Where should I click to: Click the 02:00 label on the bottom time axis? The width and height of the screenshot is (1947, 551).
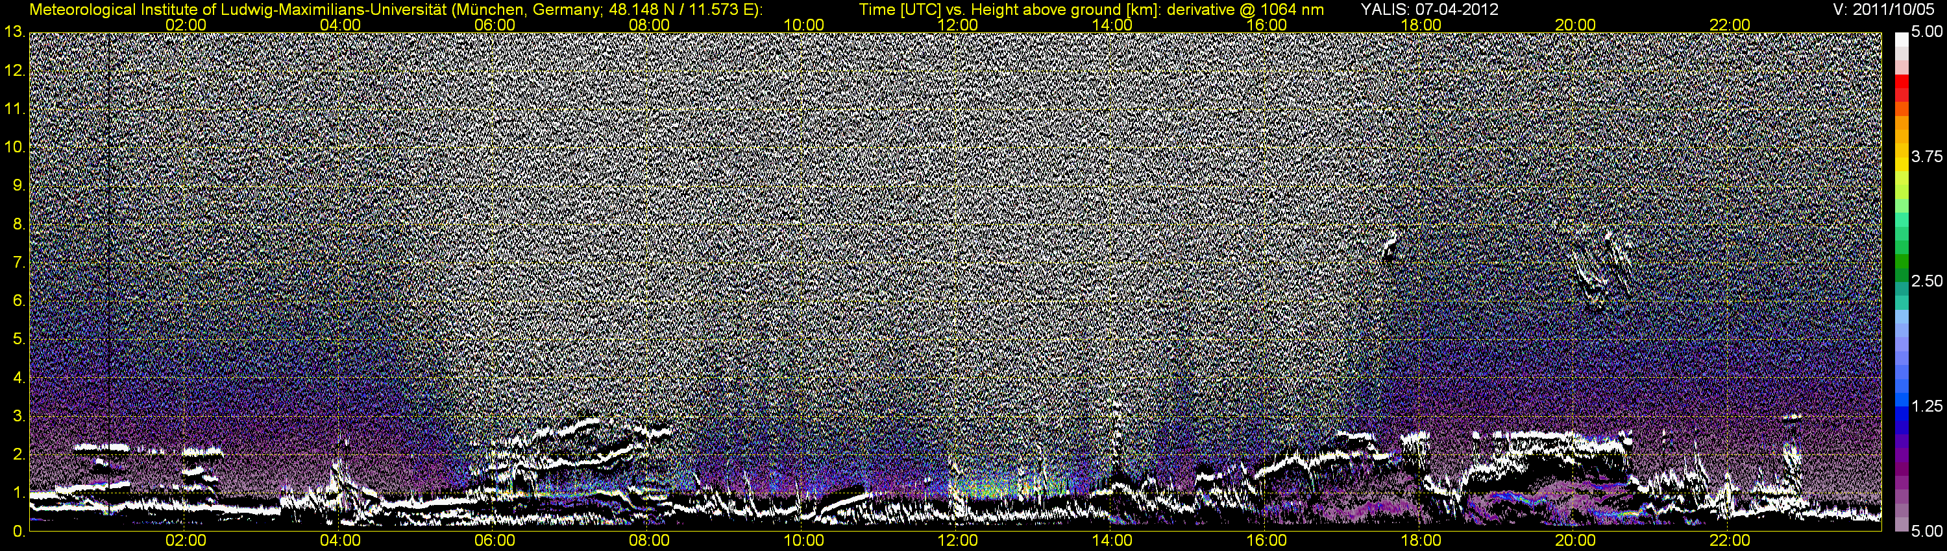tap(186, 541)
